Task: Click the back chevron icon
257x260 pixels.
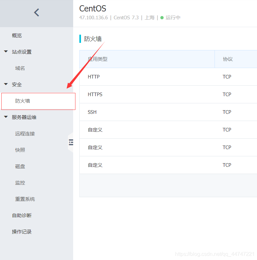Action: [x=37, y=12]
